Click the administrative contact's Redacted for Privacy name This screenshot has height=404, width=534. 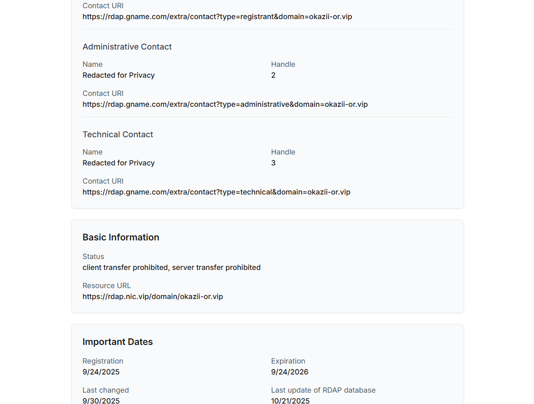(x=119, y=75)
